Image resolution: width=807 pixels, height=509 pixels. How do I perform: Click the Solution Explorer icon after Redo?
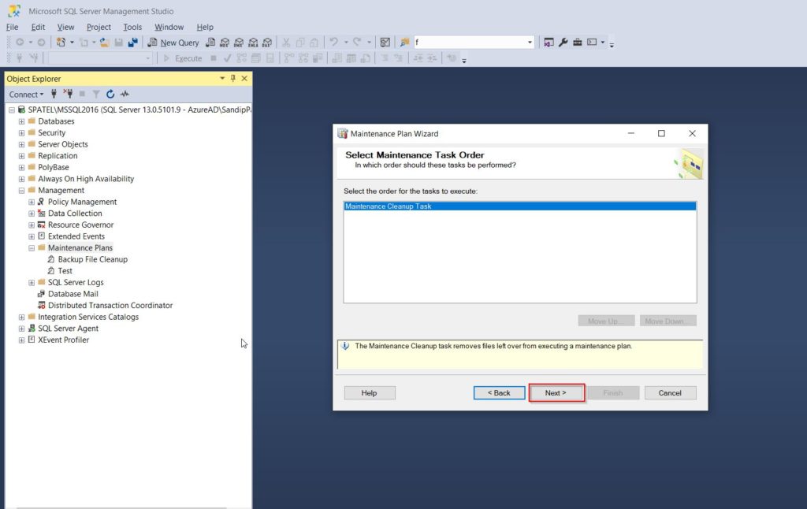click(385, 43)
